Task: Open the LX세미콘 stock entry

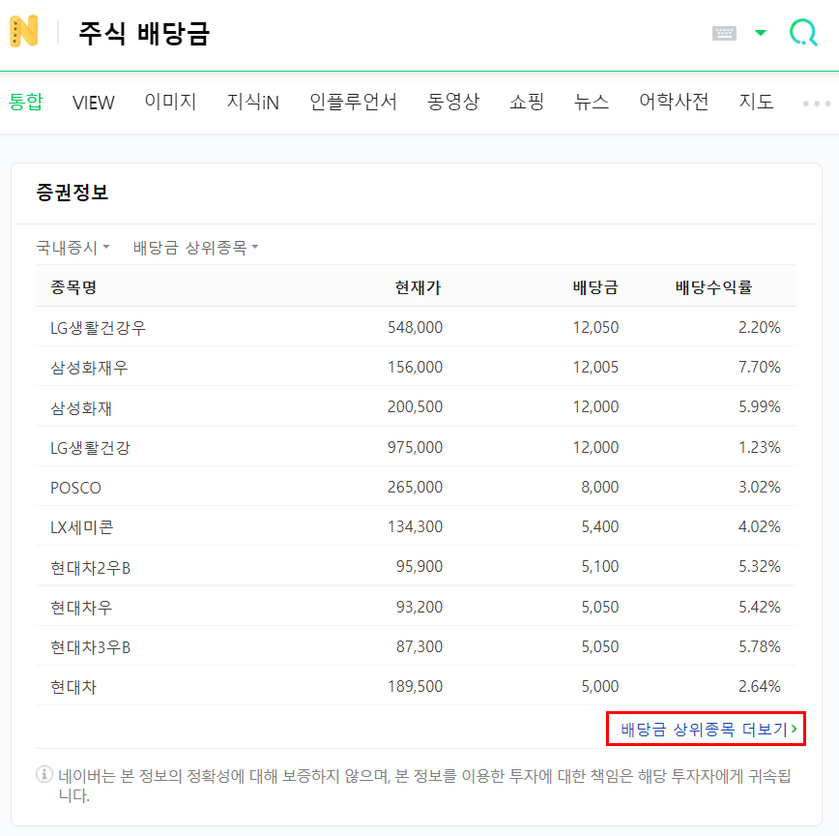Action: (82, 527)
